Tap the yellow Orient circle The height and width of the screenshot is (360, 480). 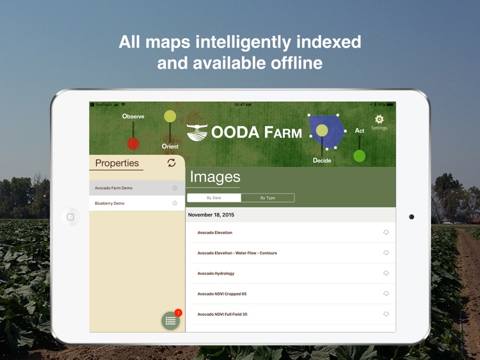[170, 117]
